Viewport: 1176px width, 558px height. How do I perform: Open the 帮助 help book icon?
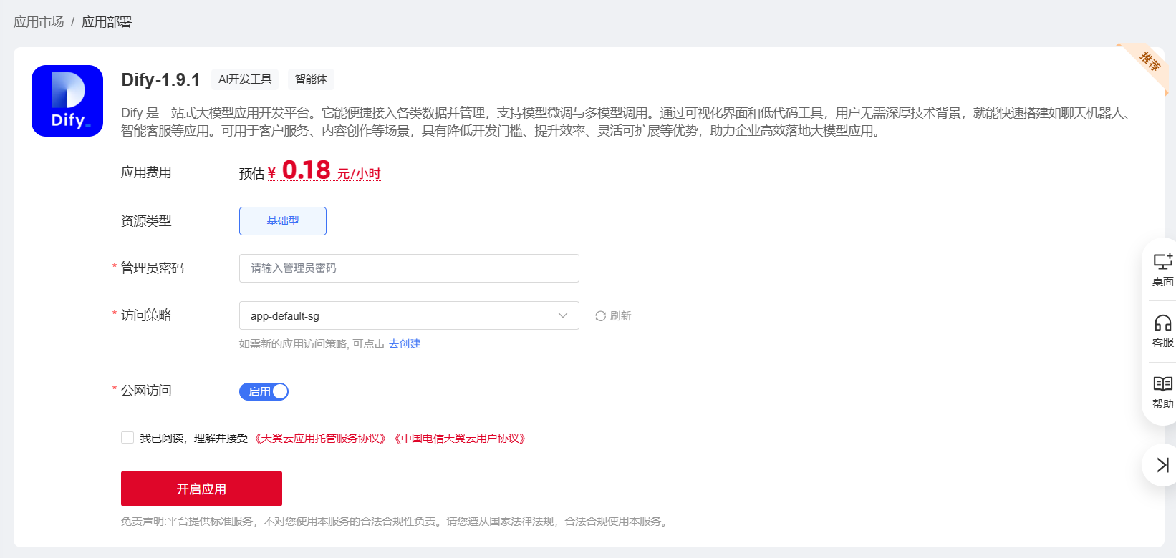tap(1162, 393)
